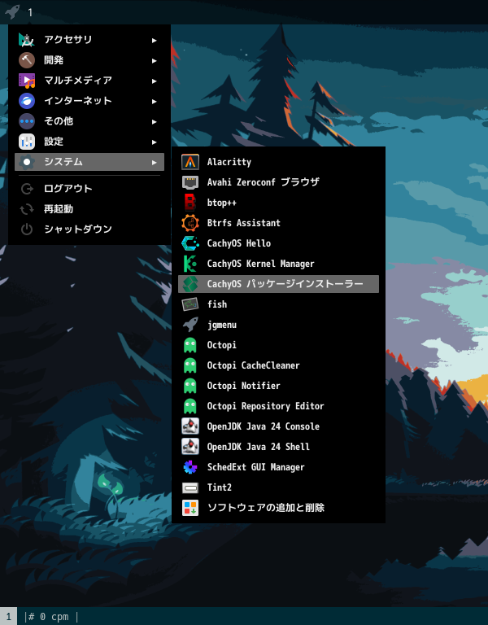Expand the インターネット submenu arrow

point(155,101)
